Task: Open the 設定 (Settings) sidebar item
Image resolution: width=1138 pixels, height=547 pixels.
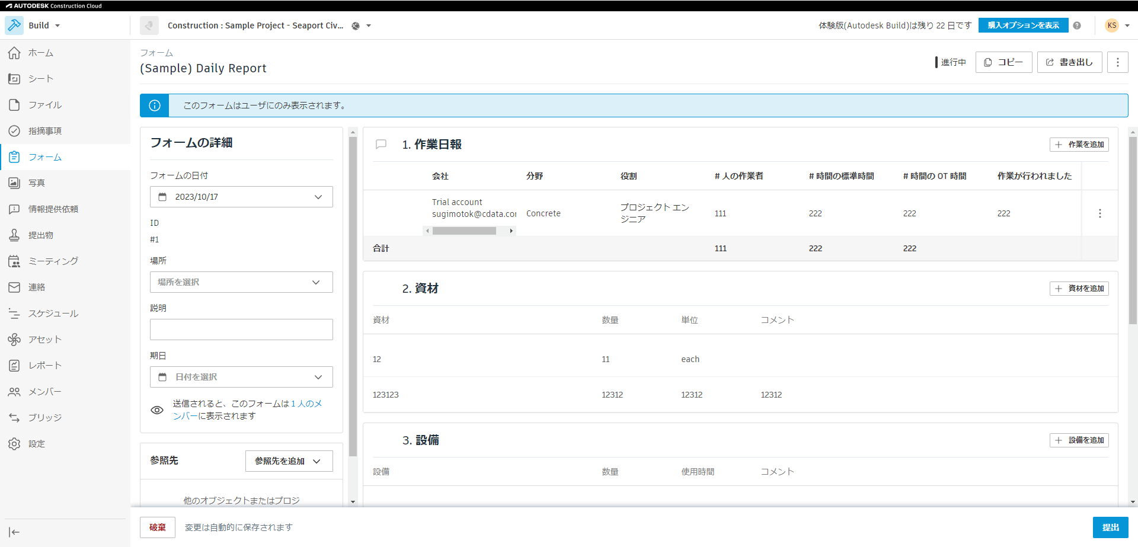Action: (65, 444)
